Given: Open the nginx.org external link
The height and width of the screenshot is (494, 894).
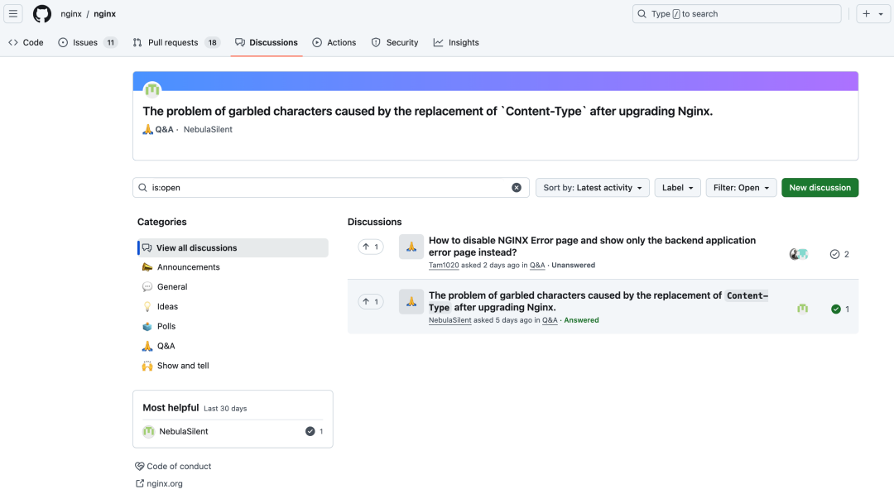Looking at the screenshot, I should [x=164, y=483].
